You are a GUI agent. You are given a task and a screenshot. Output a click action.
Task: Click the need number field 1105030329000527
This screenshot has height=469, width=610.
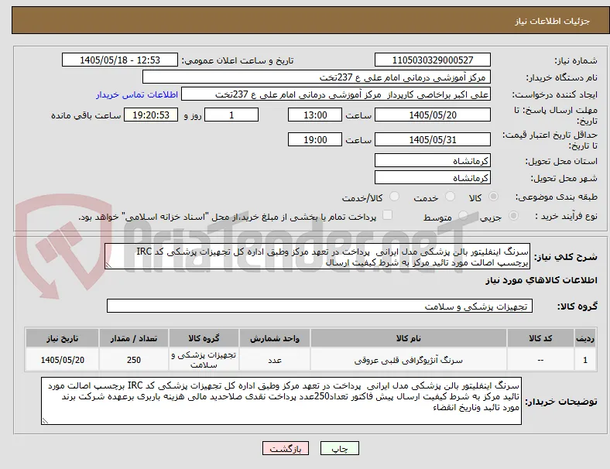[432, 60]
